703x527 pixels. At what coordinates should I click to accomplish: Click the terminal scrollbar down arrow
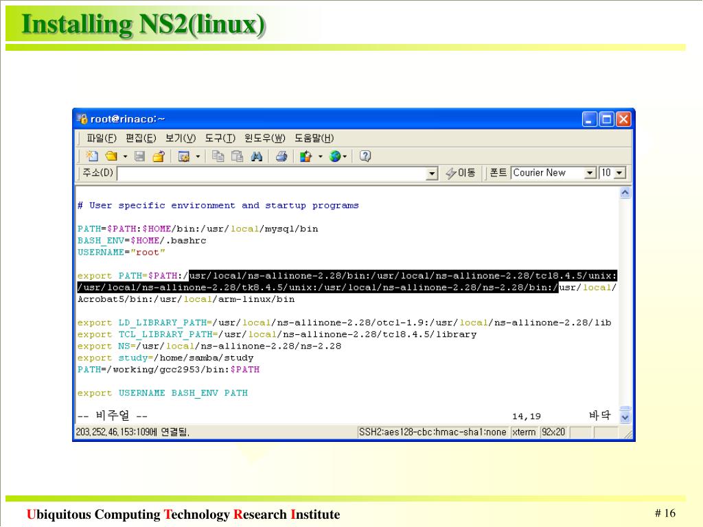[625, 417]
